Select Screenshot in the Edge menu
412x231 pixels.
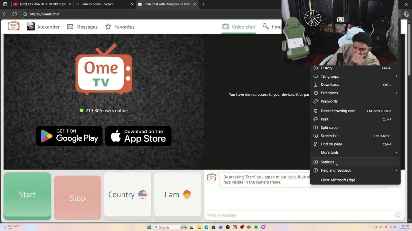[355, 136]
